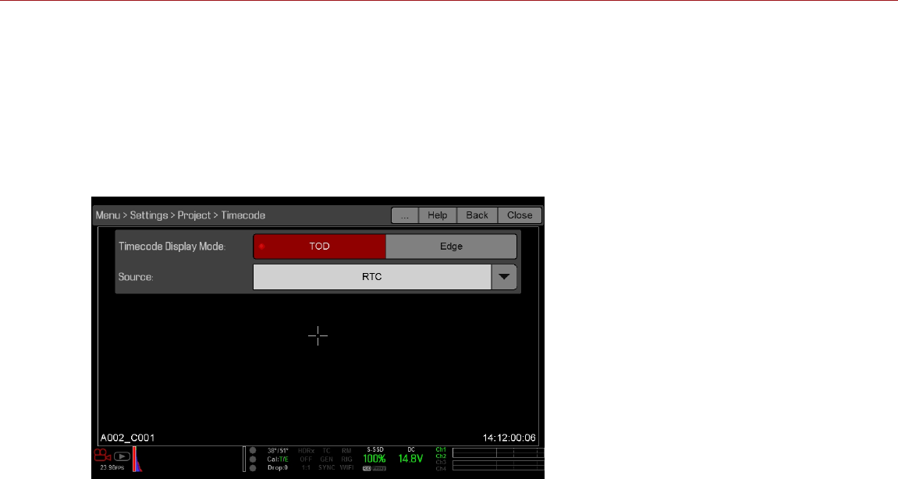Open the DC 14.8V power status
This screenshot has width=898, height=479.
click(x=410, y=456)
